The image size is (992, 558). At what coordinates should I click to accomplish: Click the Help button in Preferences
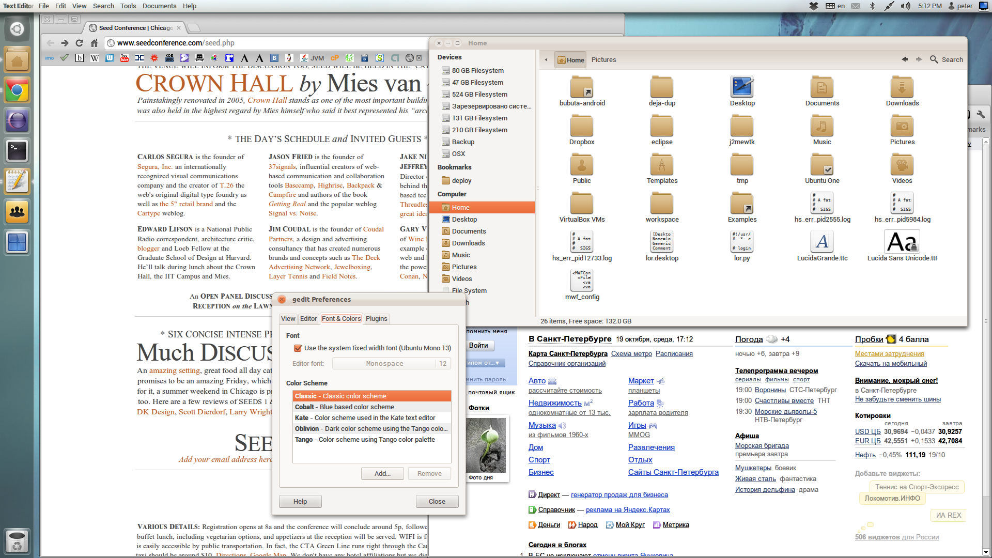click(300, 502)
